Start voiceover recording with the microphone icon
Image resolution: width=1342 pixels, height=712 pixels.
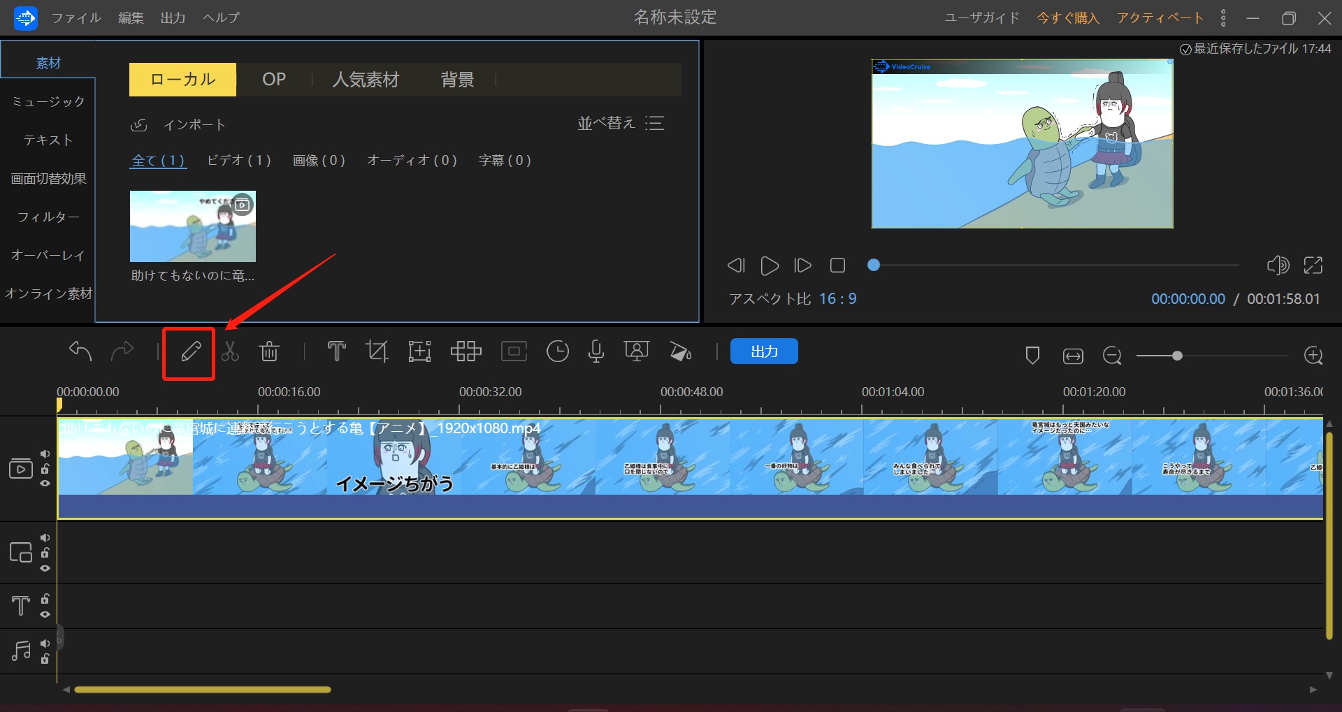click(x=596, y=351)
